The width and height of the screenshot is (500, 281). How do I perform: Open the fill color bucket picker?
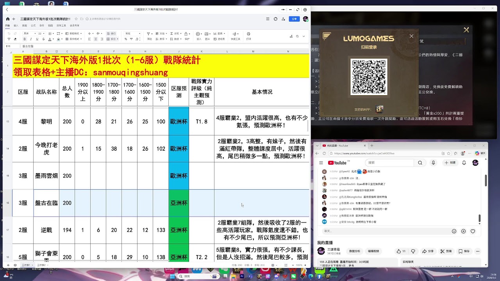[x=59, y=39]
